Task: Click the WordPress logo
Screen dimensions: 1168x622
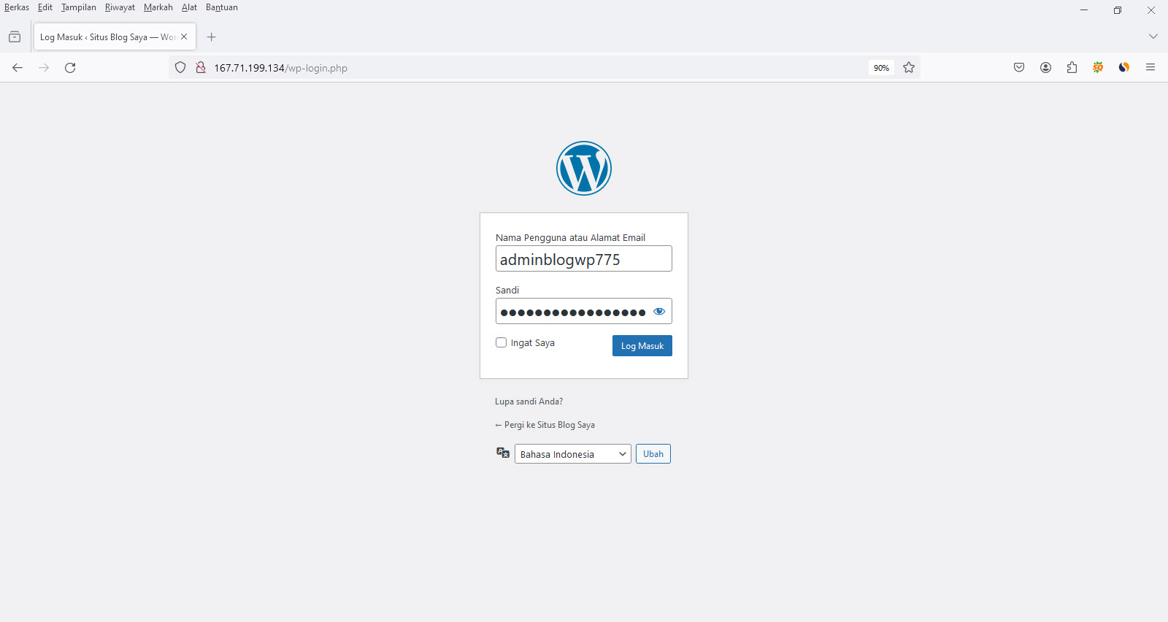Action: point(583,169)
